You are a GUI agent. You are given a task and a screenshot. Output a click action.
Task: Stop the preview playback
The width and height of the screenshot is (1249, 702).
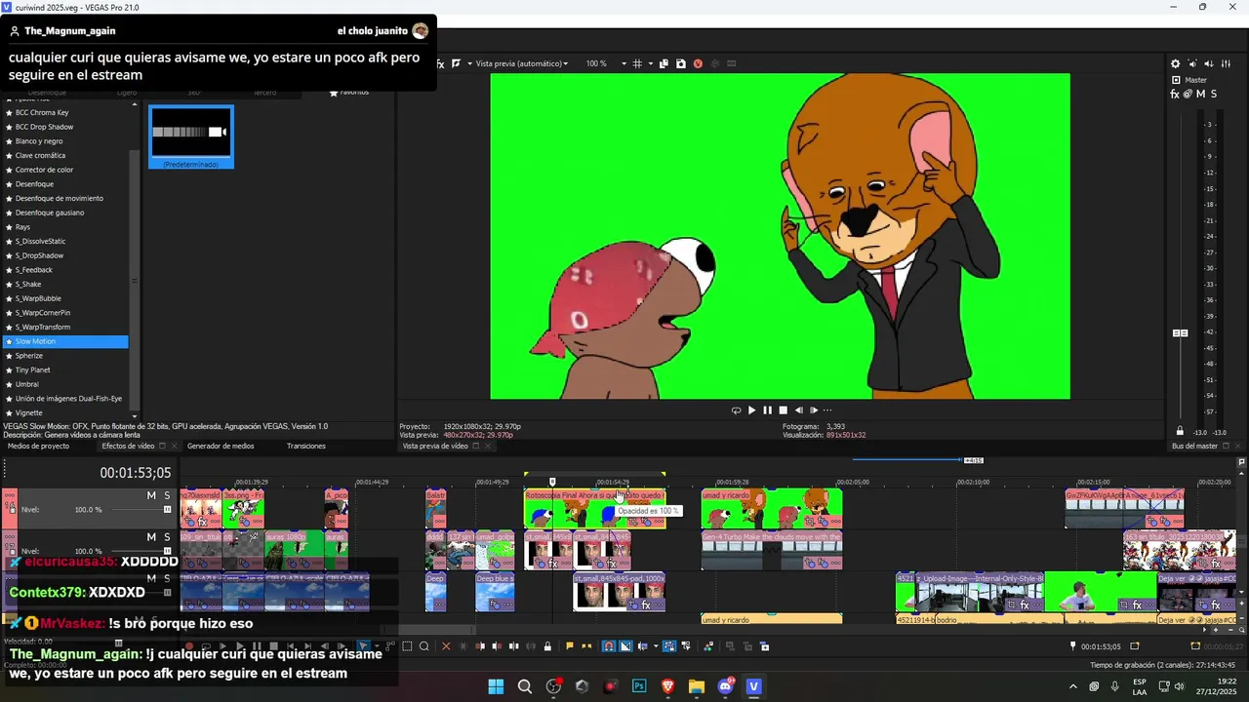(783, 410)
